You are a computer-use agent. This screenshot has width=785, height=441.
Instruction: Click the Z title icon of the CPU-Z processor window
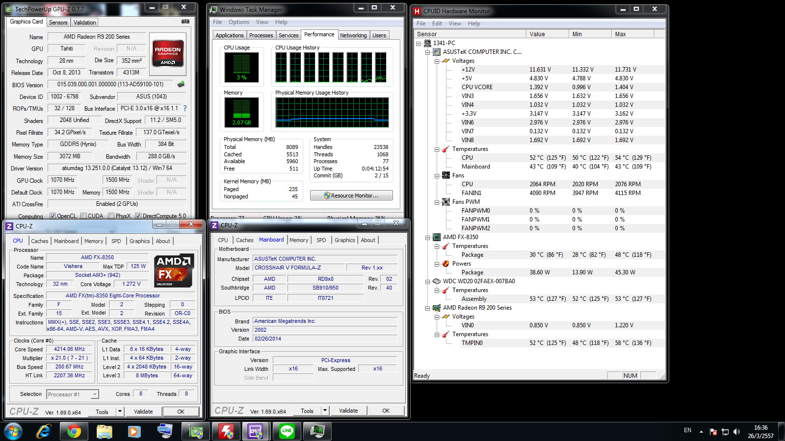click(9, 226)
